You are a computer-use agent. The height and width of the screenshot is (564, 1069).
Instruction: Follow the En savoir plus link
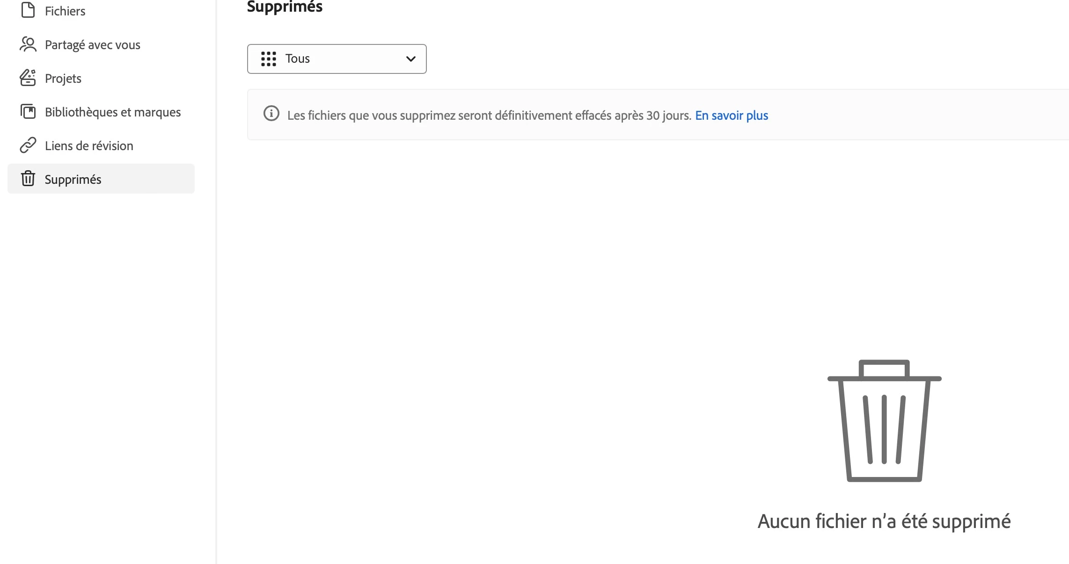(x=732, y=116)
